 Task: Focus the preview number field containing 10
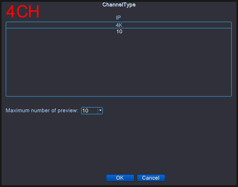(x=89, y=110)
